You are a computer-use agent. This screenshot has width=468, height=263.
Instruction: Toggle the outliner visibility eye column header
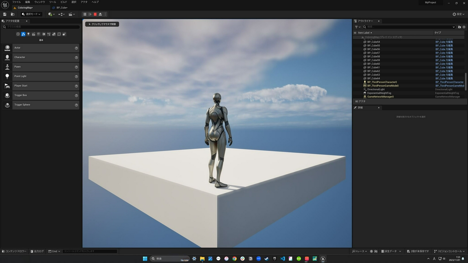pyautogui.click(x=355, y=33)
